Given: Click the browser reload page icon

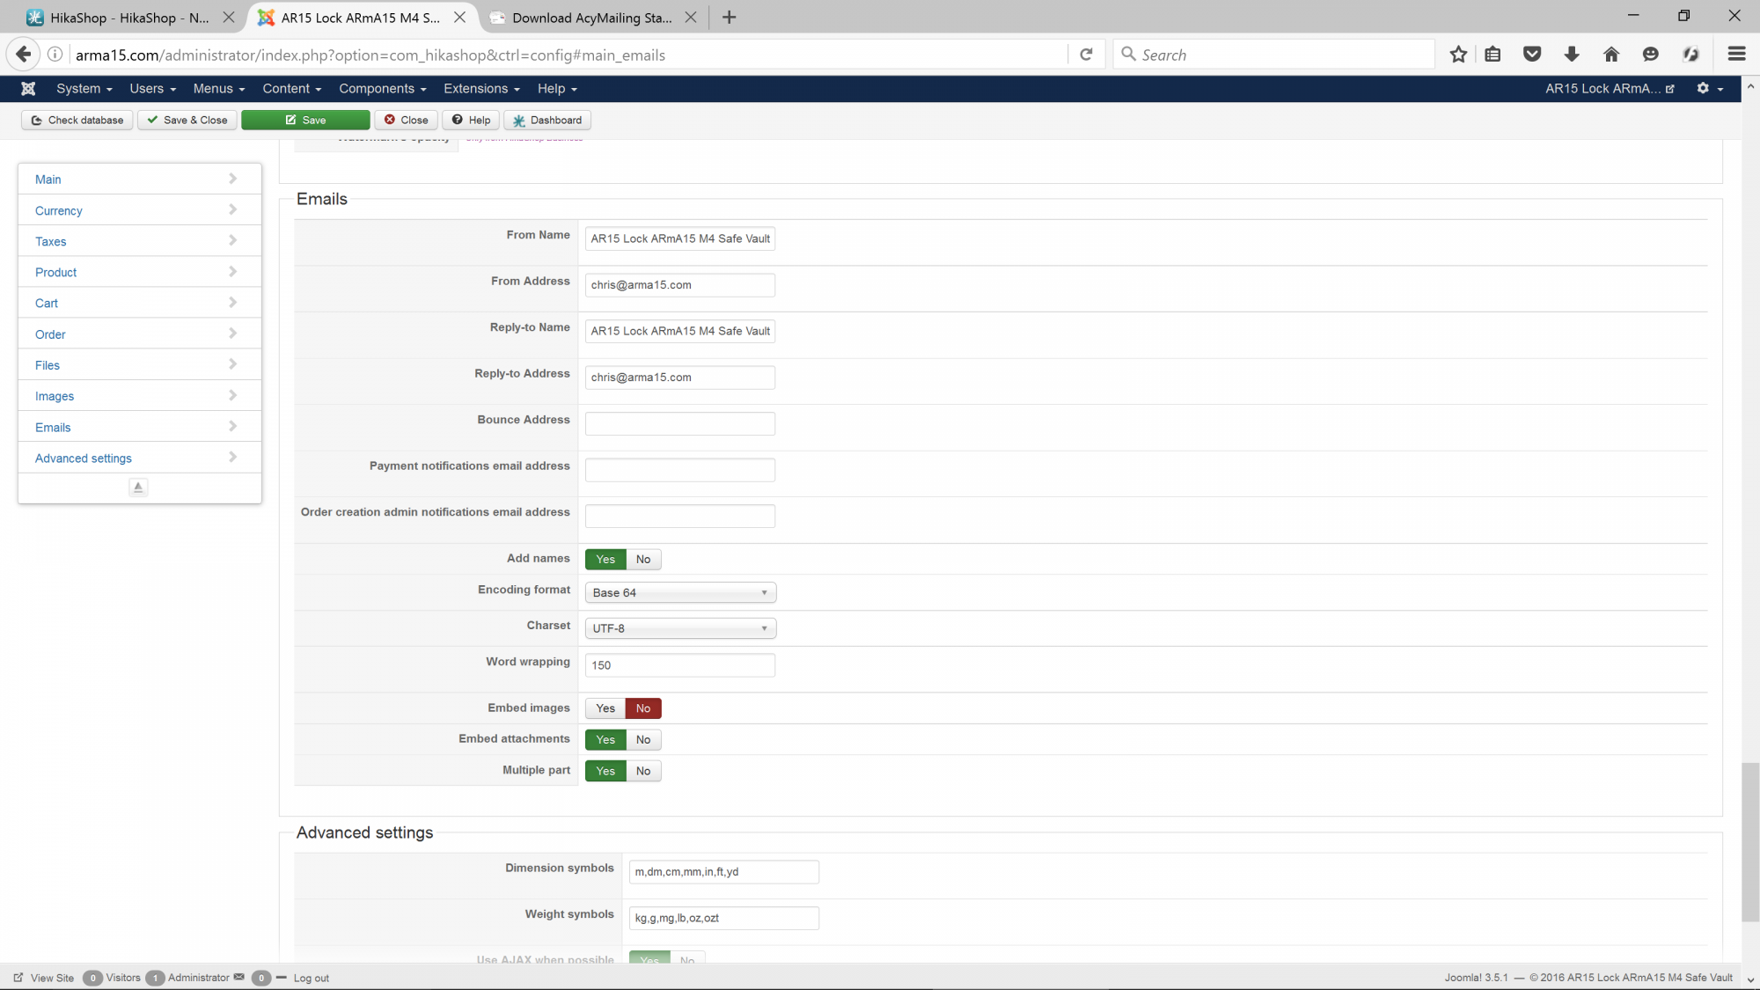Looking at the screenshot, I should 1086,55.
